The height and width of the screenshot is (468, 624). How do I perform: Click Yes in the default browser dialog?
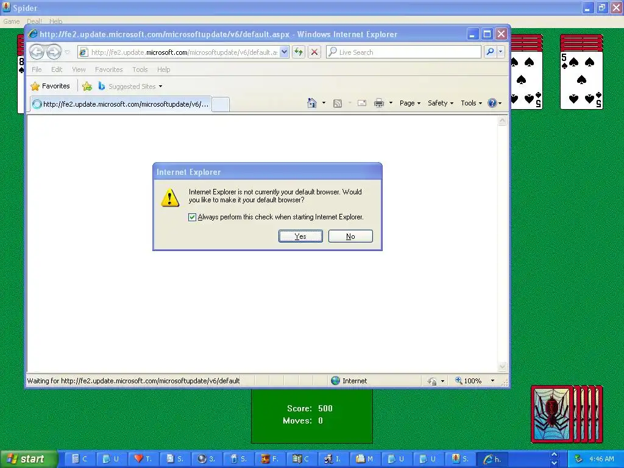coord(300,236)
